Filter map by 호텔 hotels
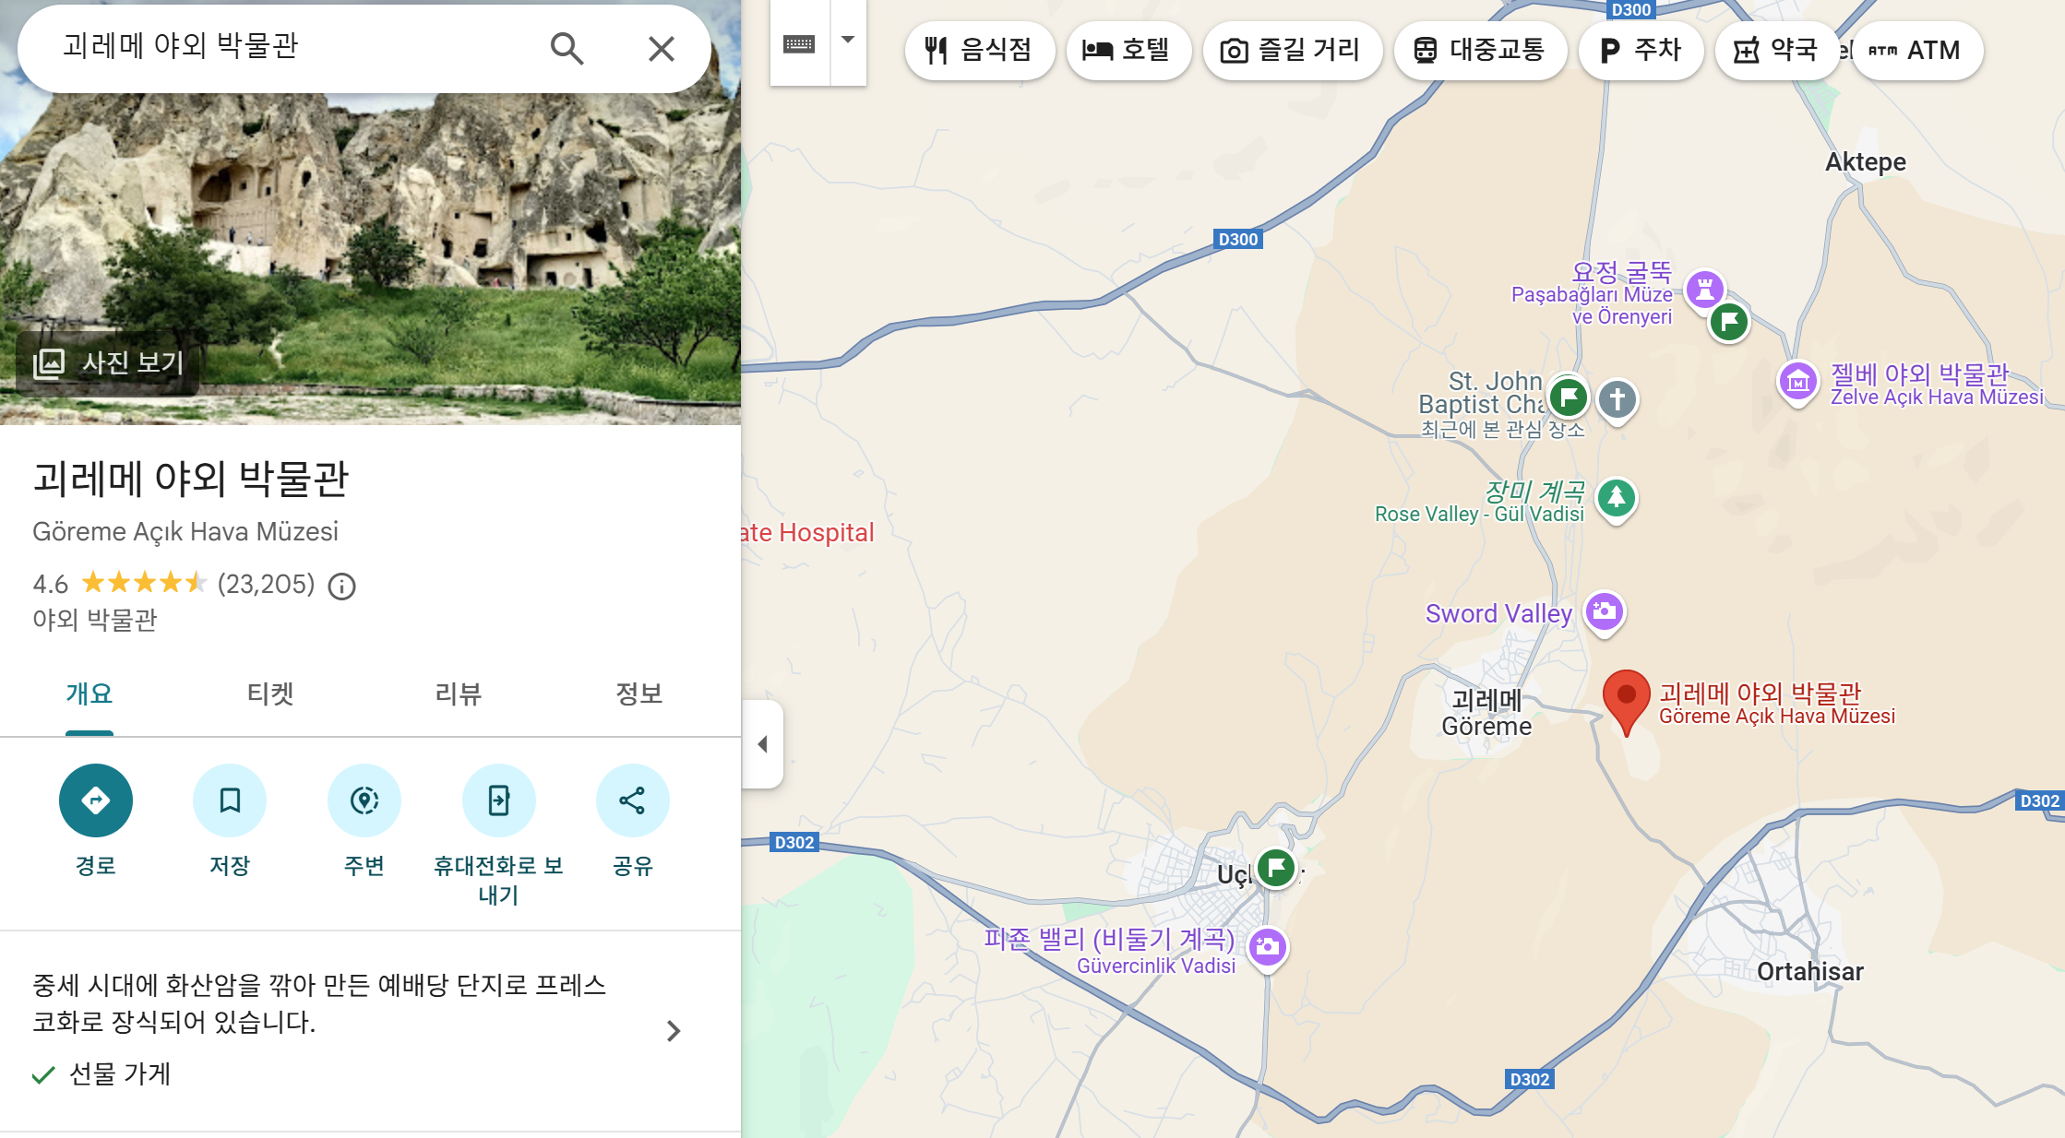2065x1138 pixels. (x=1128, y=50)
